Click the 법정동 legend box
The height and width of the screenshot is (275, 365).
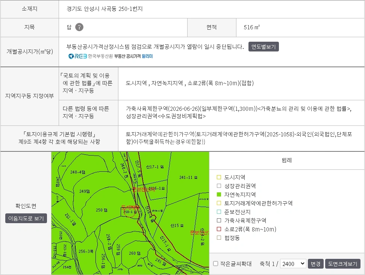coord(219,238)
